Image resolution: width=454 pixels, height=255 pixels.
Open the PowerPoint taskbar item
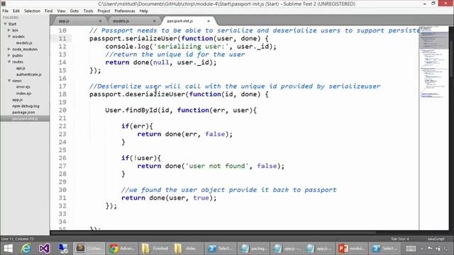coord(352,249)
